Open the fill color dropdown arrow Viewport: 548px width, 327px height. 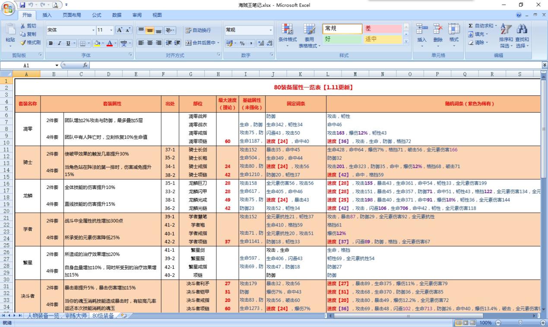pyautogui.click(x=103, y=43)
